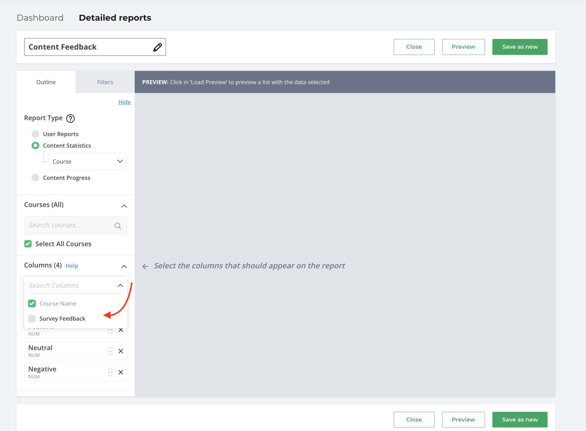Check the Survey Feedback column checkbox
Image resolution: width=586 pixels, height=431 pixels.
pyautogui.click(x=32, y=319)
